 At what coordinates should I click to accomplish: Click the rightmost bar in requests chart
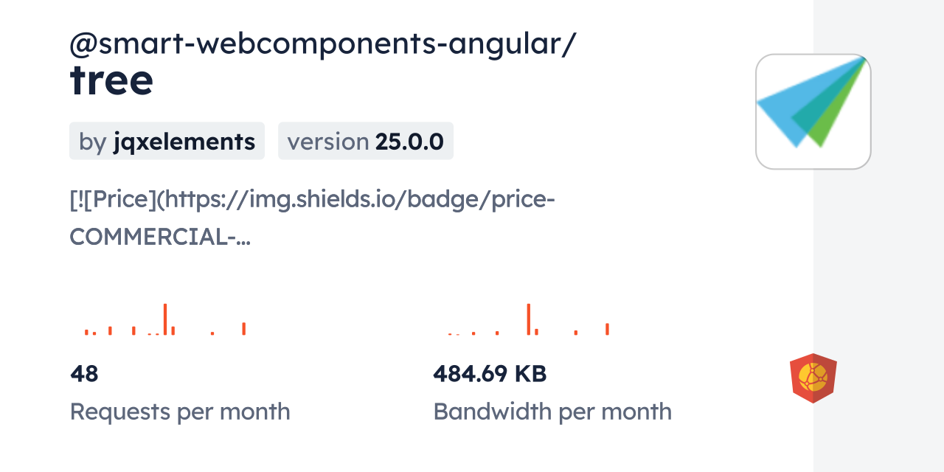(x=244, y=329)
